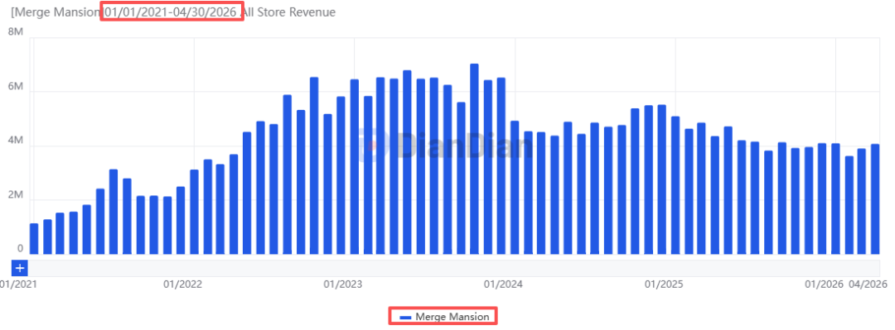This screenshot has height=330, width=895.
Task: Click the date range 01/01/2021-04/30/2026 in the title
Action: [171, 12]
